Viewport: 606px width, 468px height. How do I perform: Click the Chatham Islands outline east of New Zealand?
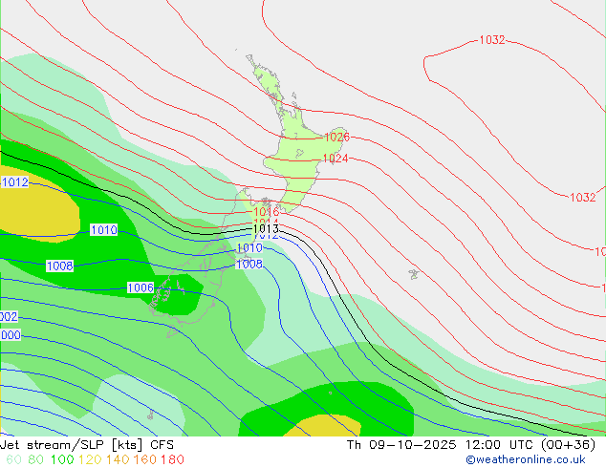[x=414, y=274]
